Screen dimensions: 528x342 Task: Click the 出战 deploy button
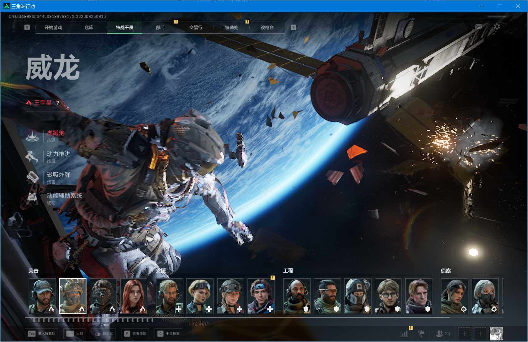point(75,334)
